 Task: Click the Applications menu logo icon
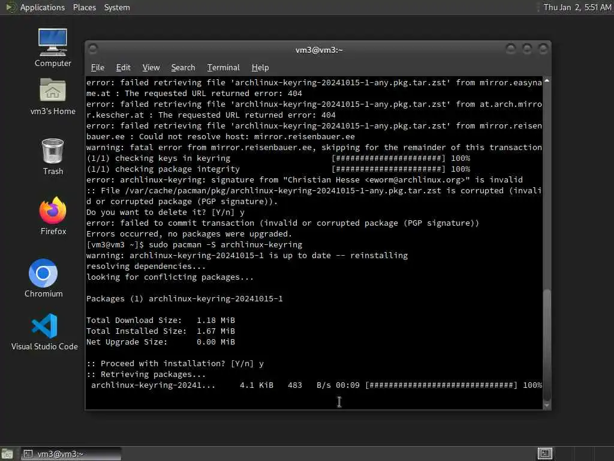11,7
